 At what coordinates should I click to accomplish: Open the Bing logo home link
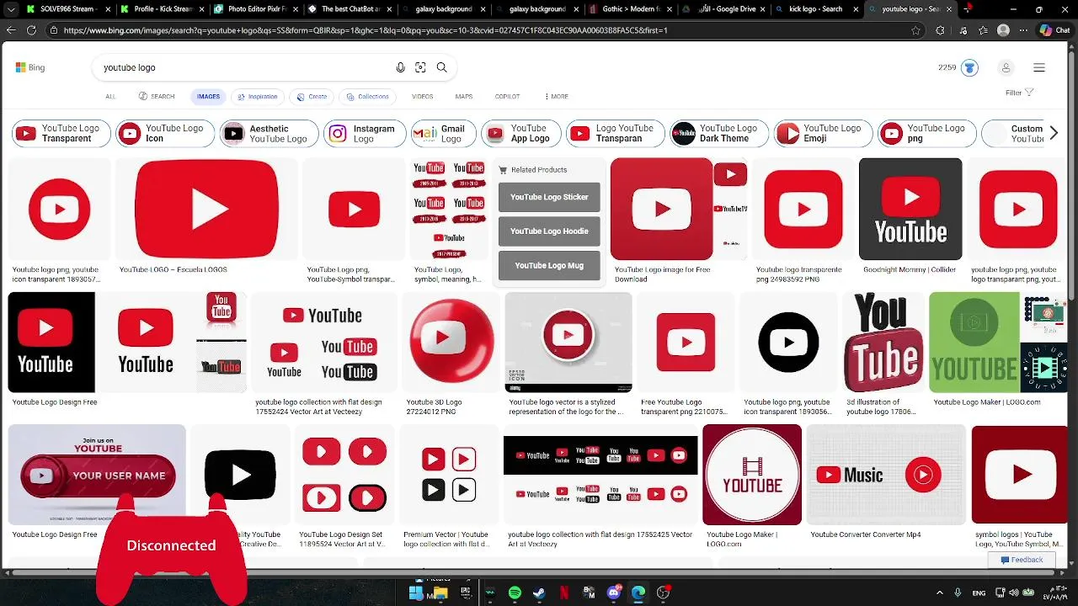pyautogui.click(x=30, y=67)
